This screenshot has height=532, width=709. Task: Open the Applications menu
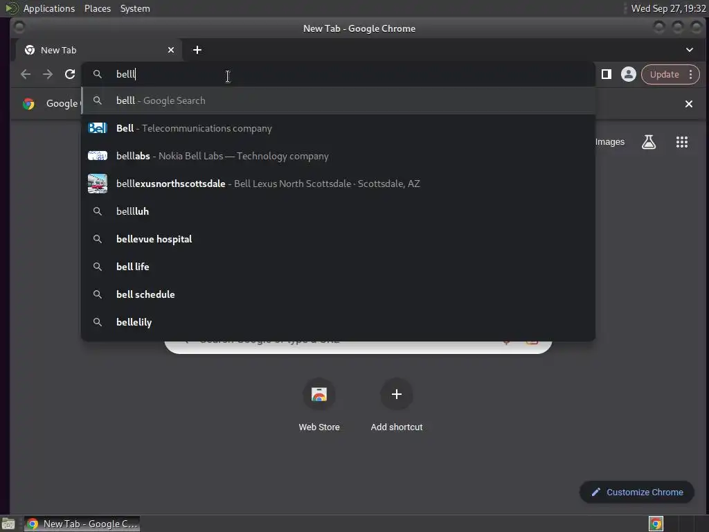click(x=49, y=8)
